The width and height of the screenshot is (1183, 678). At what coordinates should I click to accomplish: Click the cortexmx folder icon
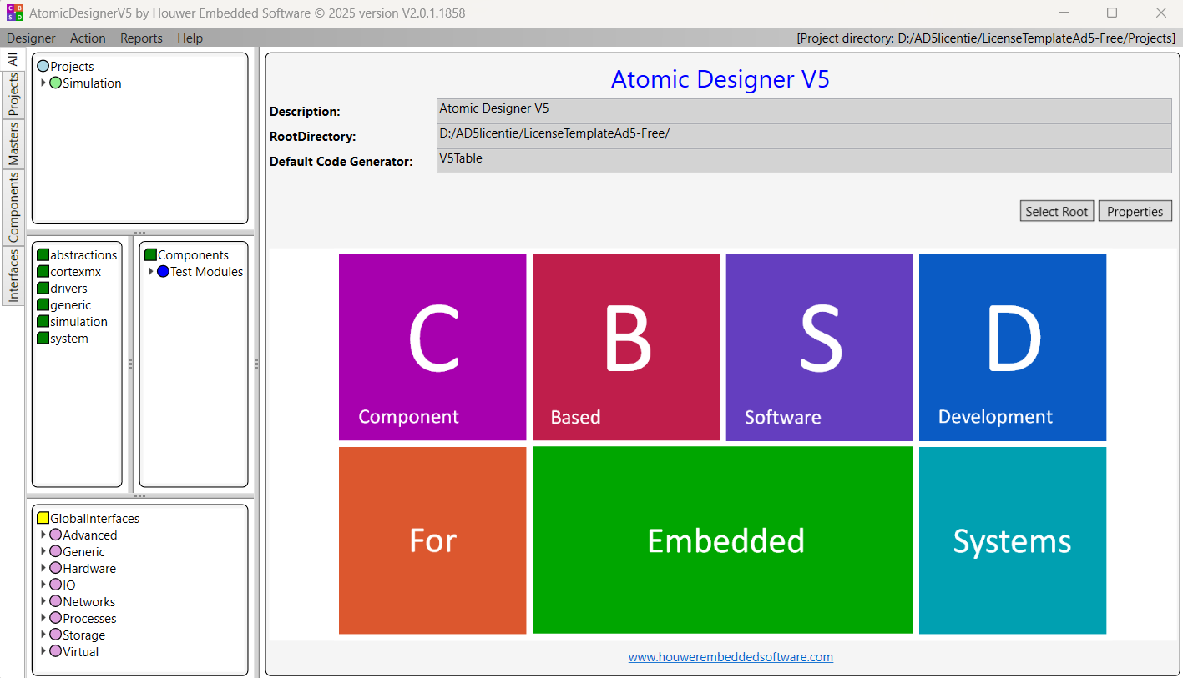tap(43, 272)
